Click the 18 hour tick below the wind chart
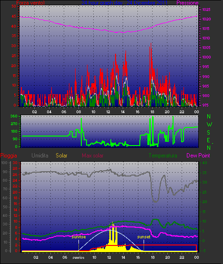The width and height of the screenshot is (223, 264). point(152,112)
